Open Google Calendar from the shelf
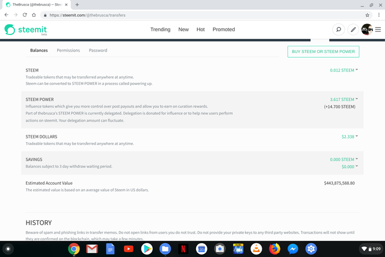Screen dimensions: 385x257 (202, 249)
